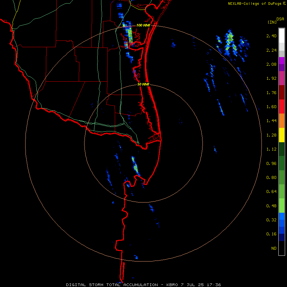287x287 pixels.
Task: Click the DSA product label
Action: (280, 19)
